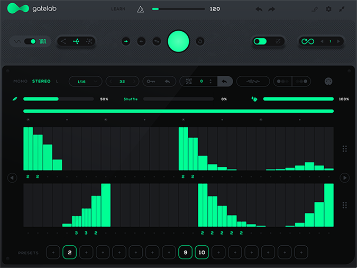
Task: Click the right arrow of the loop counter
Action: pos(339,41)
